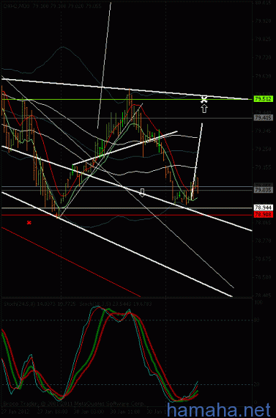The width and height of the screenshot is (276, 418).
Task: Click the red diagonal trendline at the lower left
Action: (71, 262)
